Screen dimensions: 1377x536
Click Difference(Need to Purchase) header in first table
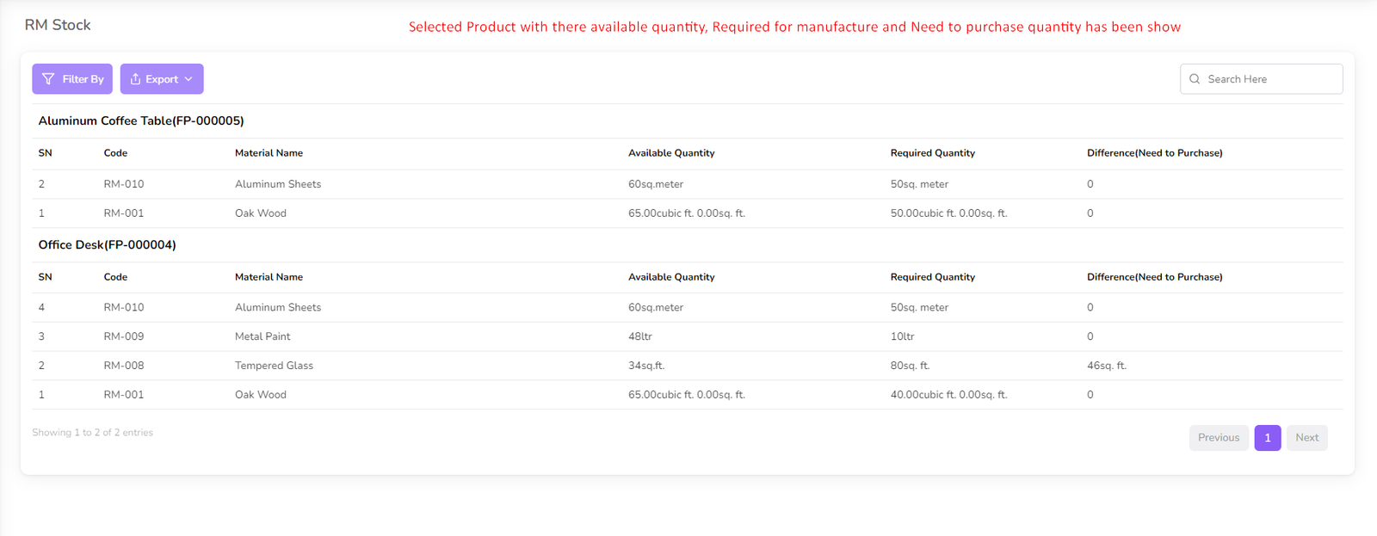1154,153
